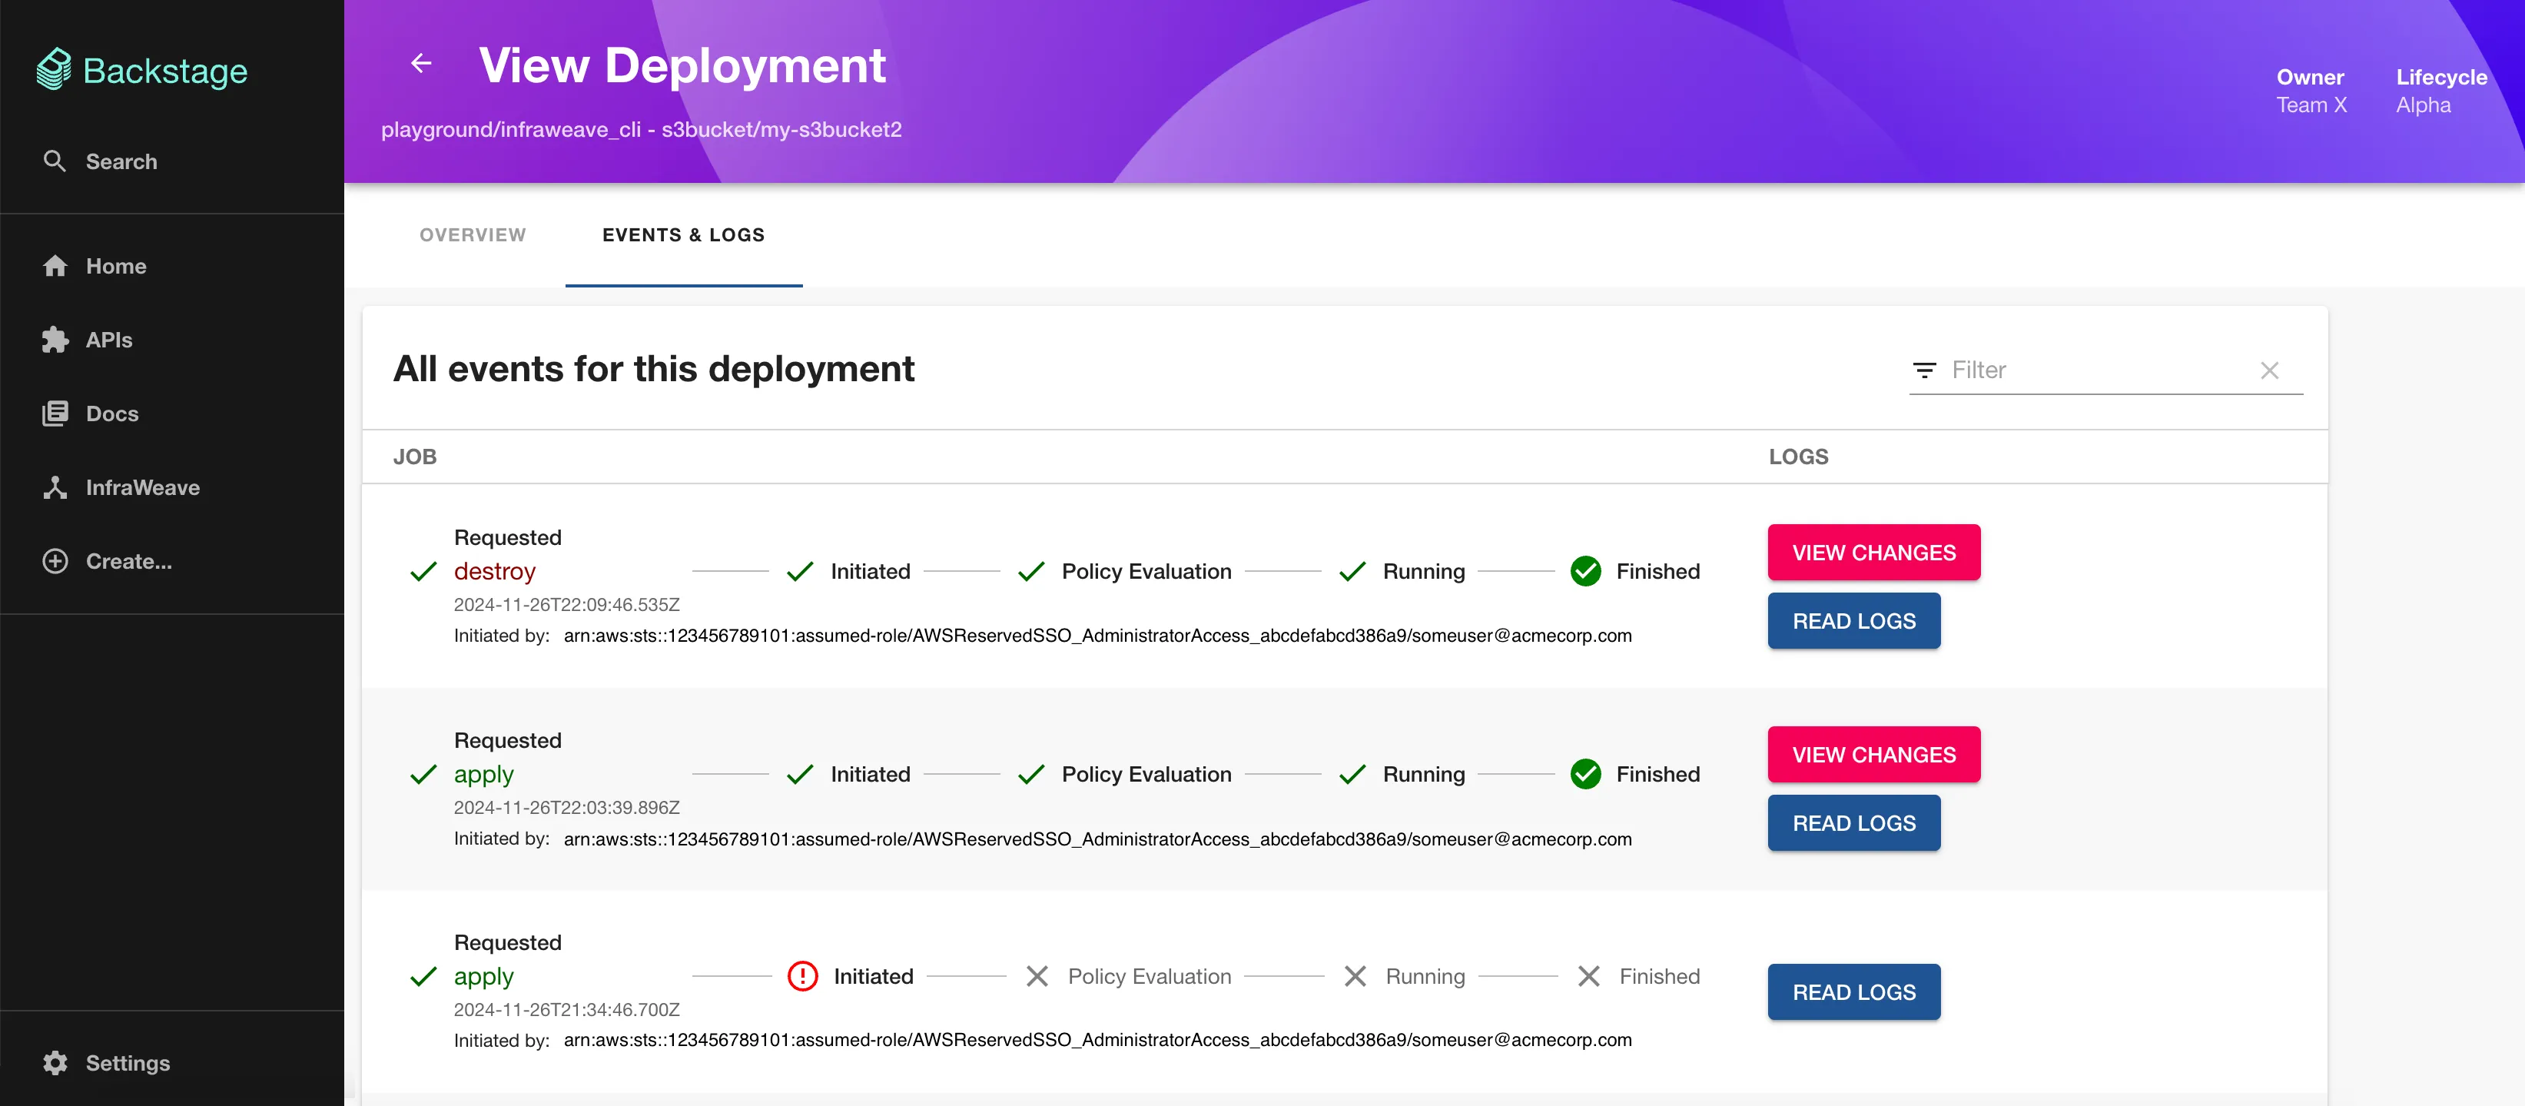The image size is (2525, 1106).
Task: Open Settings gear icon in sidebar
Action: click(55, 1063)
